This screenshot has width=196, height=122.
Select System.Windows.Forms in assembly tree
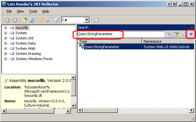pos(34,59)
